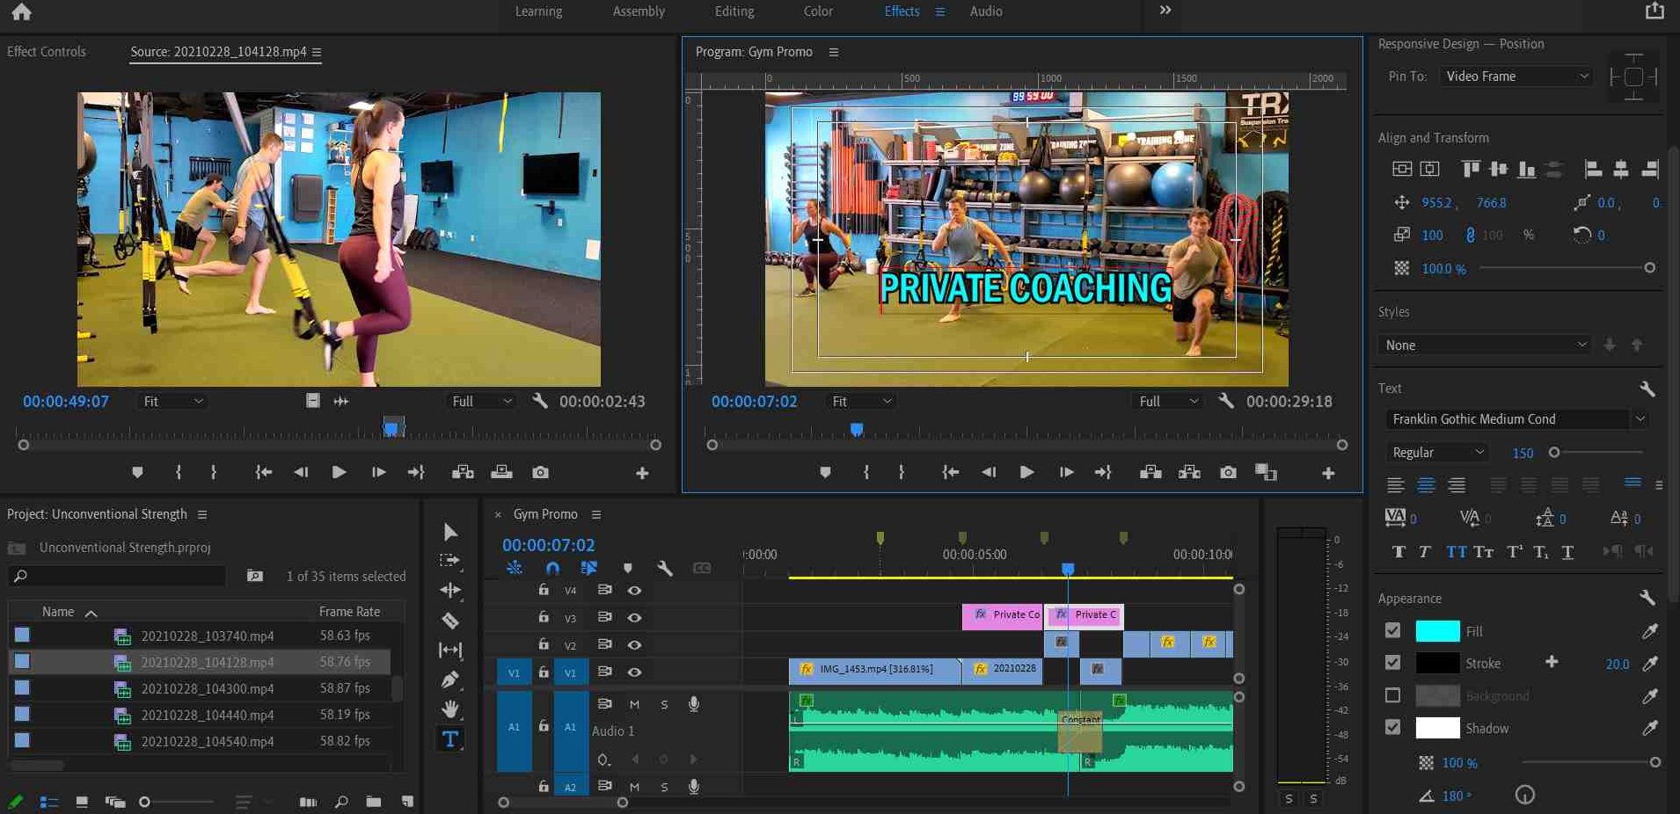The image size is (1680, 814).
Task: Add a stroke with plus button
Action: [1552, 662]
